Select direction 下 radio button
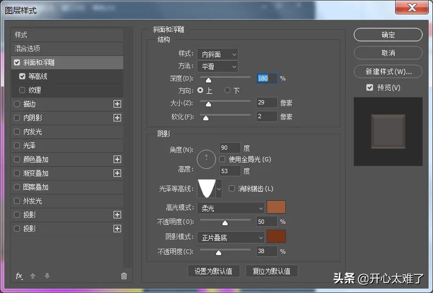 [x=227, y=90]
